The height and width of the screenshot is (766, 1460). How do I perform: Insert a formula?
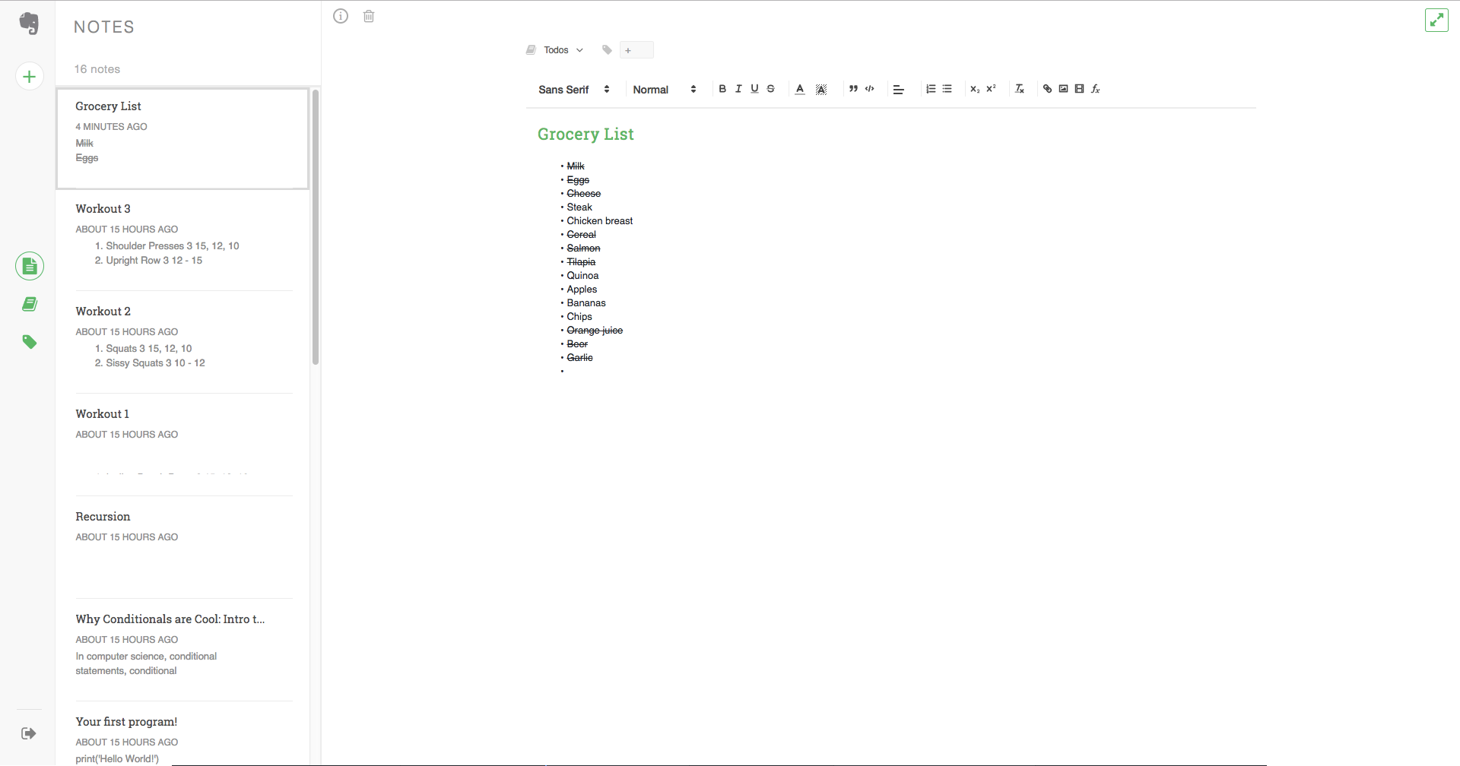[1096, 89]
